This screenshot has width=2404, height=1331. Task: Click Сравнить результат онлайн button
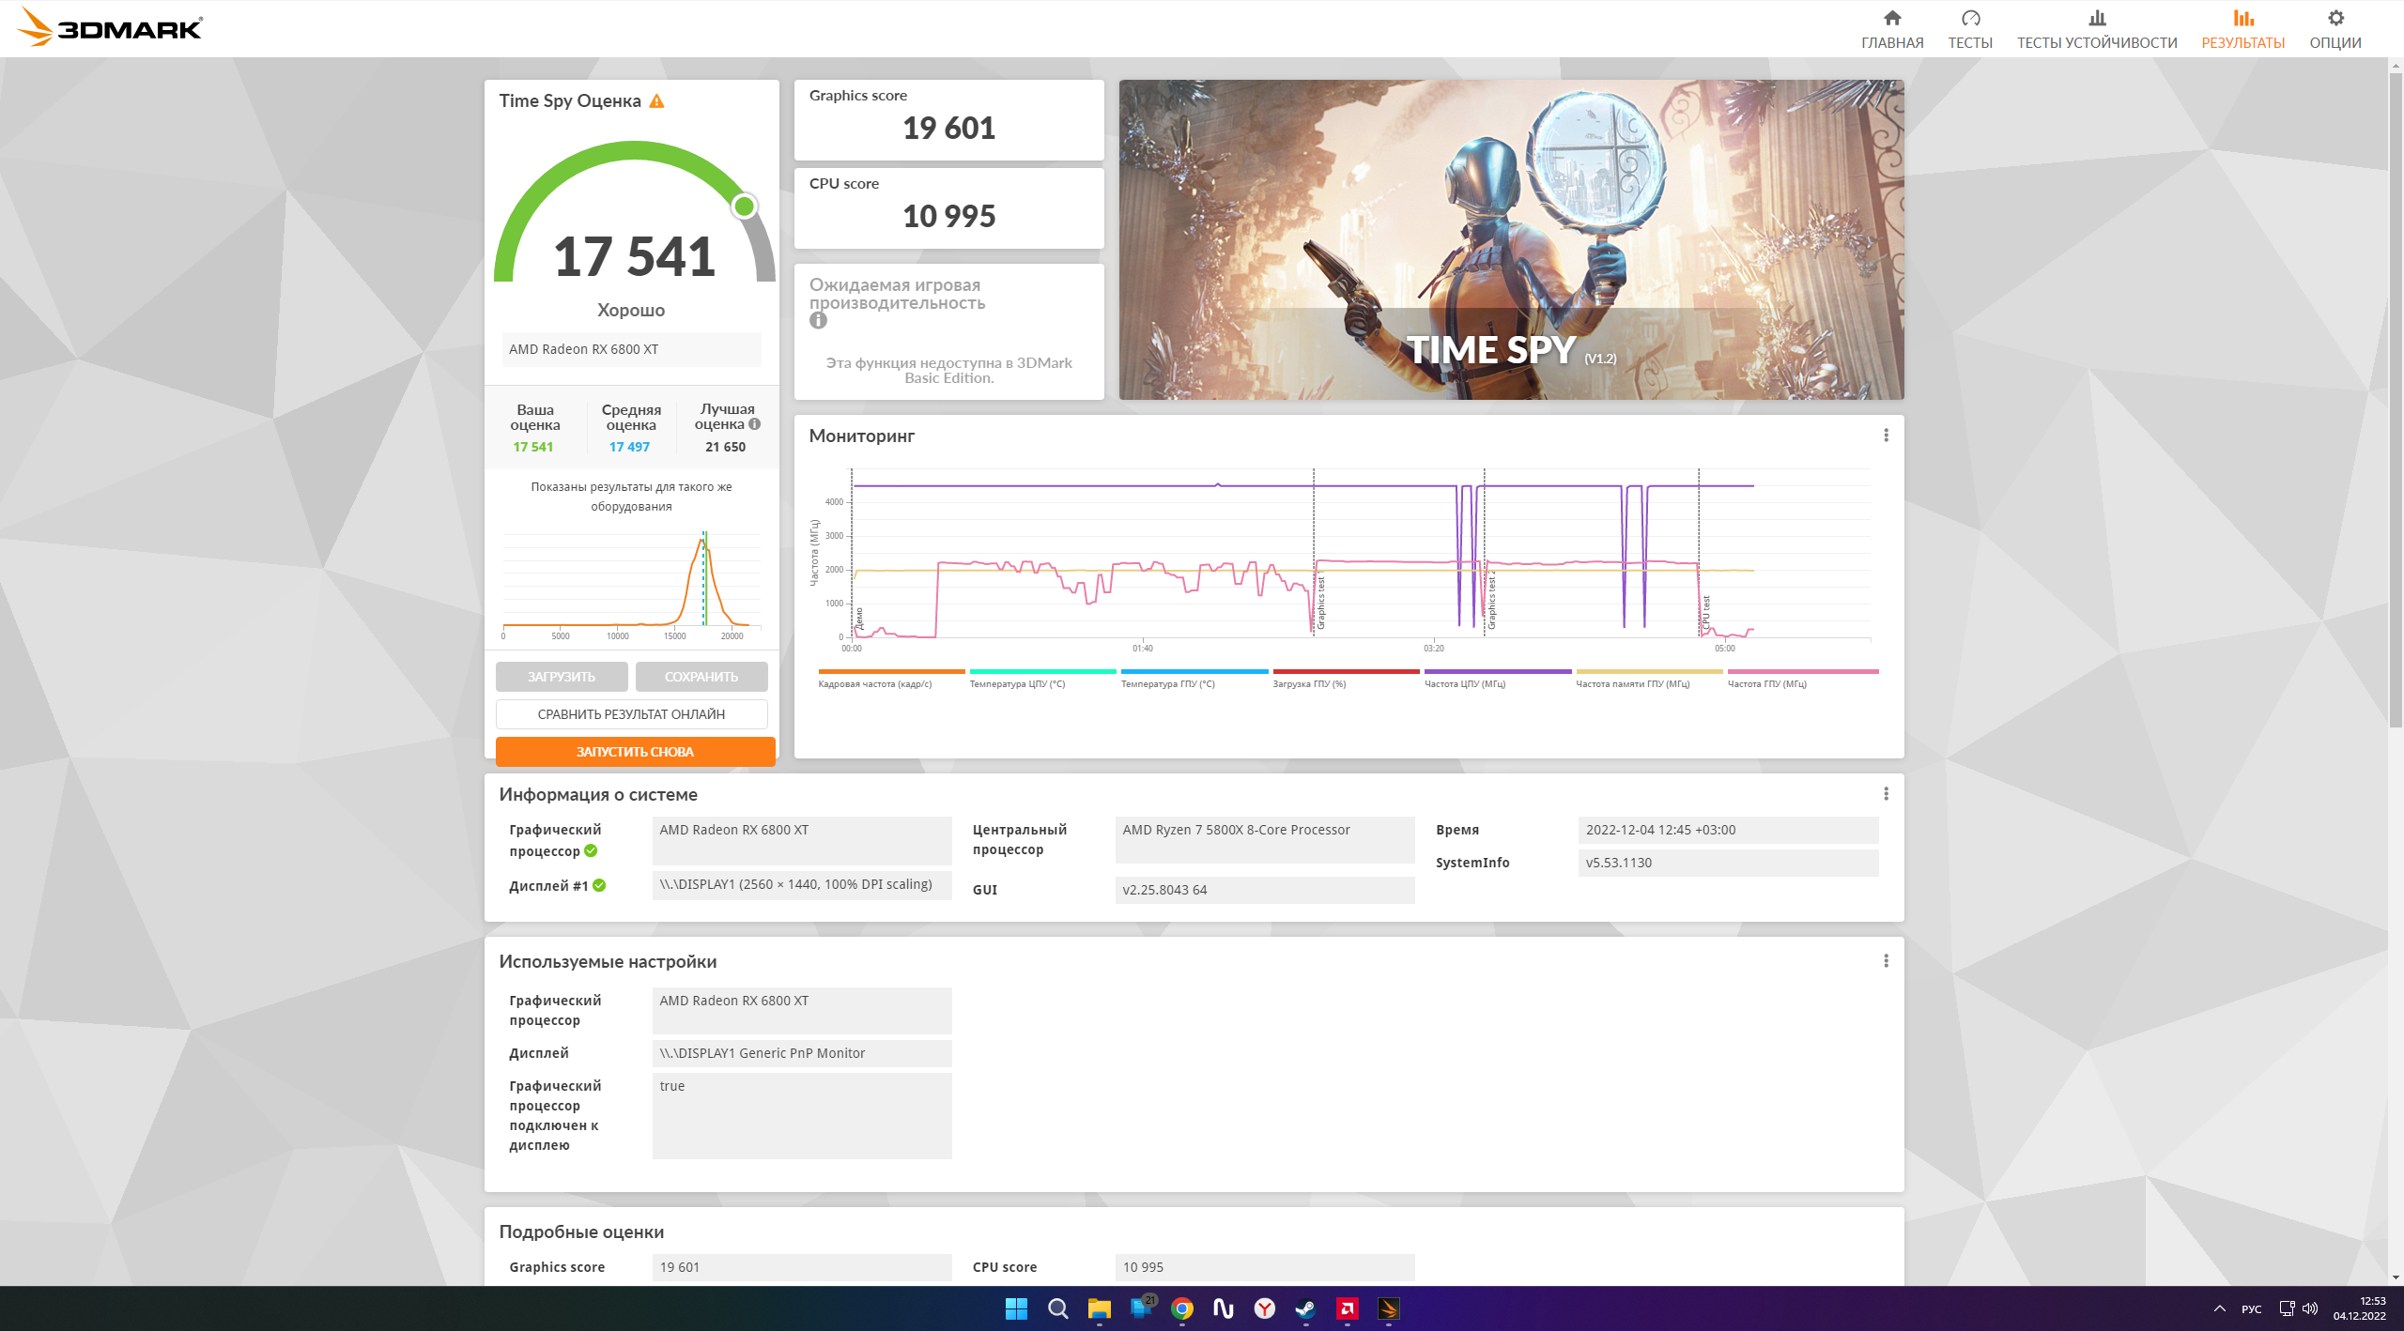click(631, 714)
